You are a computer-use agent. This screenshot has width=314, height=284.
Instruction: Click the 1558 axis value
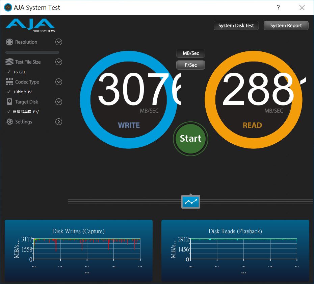(27, 249)
